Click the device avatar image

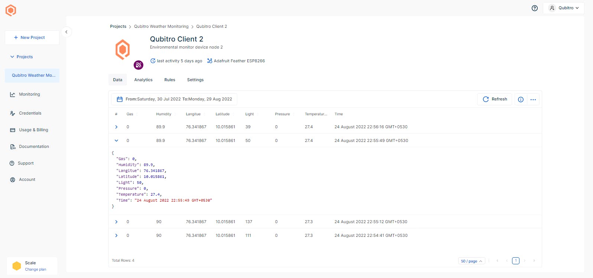(x=123, y=50)
